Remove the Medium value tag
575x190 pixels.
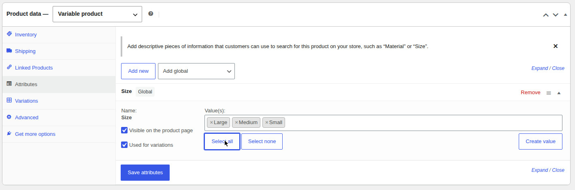(236, 122)
